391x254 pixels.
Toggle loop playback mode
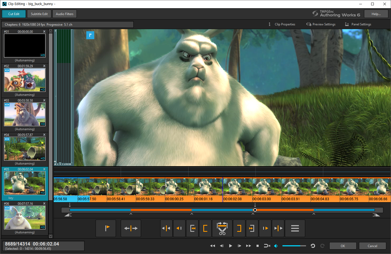click(267, 246)
